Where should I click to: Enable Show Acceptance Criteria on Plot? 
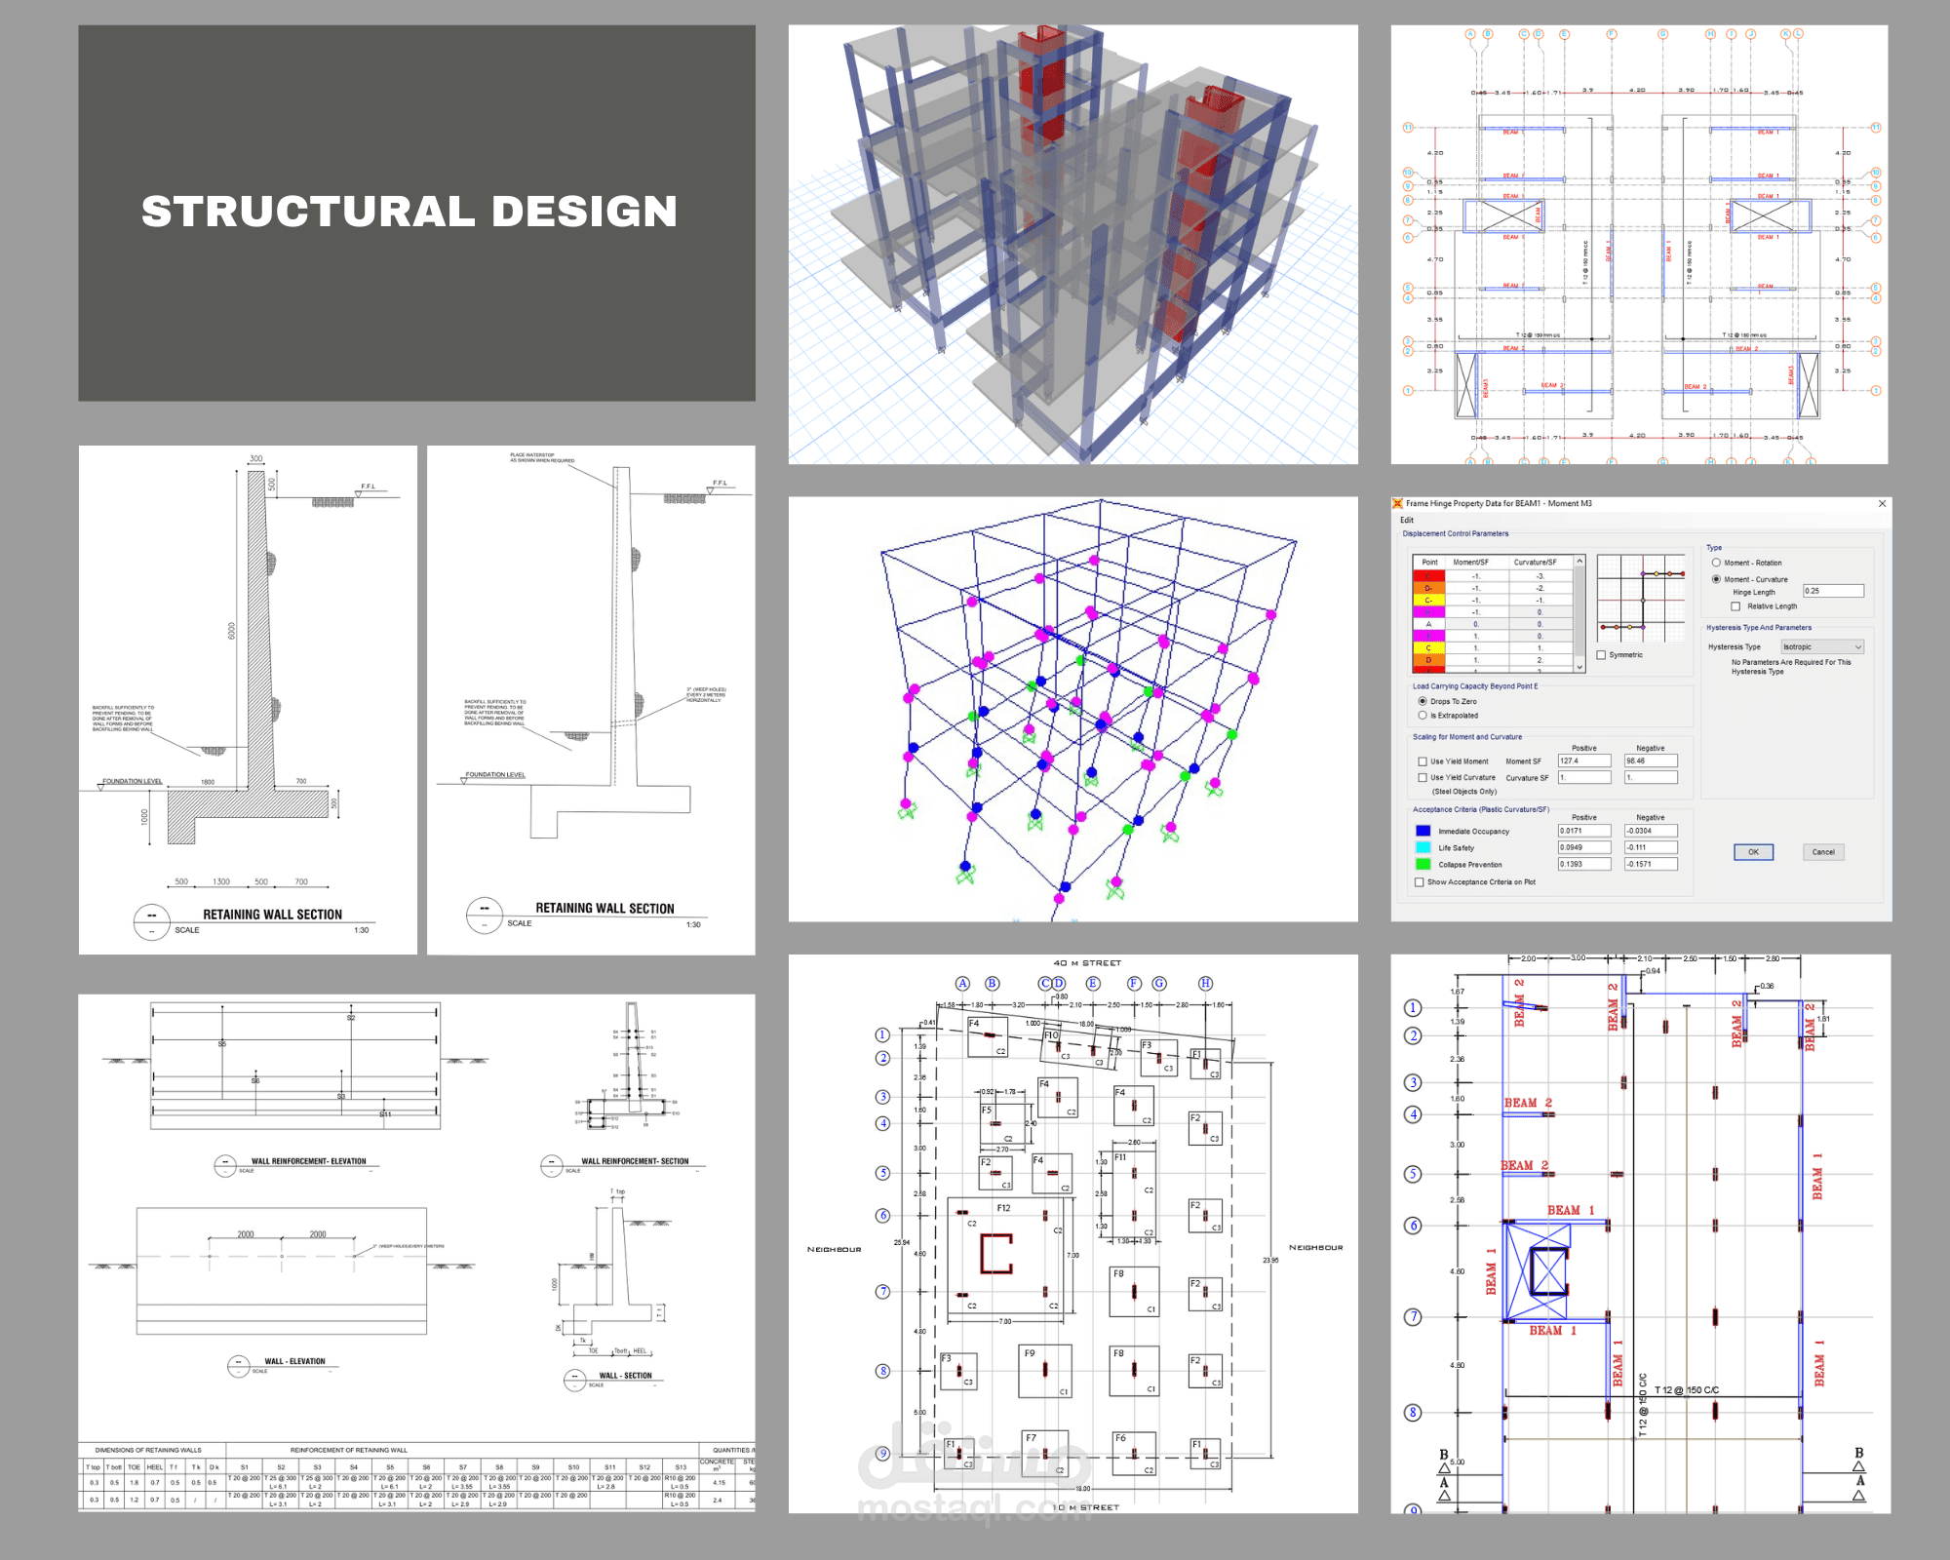(x=1420, y=882)
